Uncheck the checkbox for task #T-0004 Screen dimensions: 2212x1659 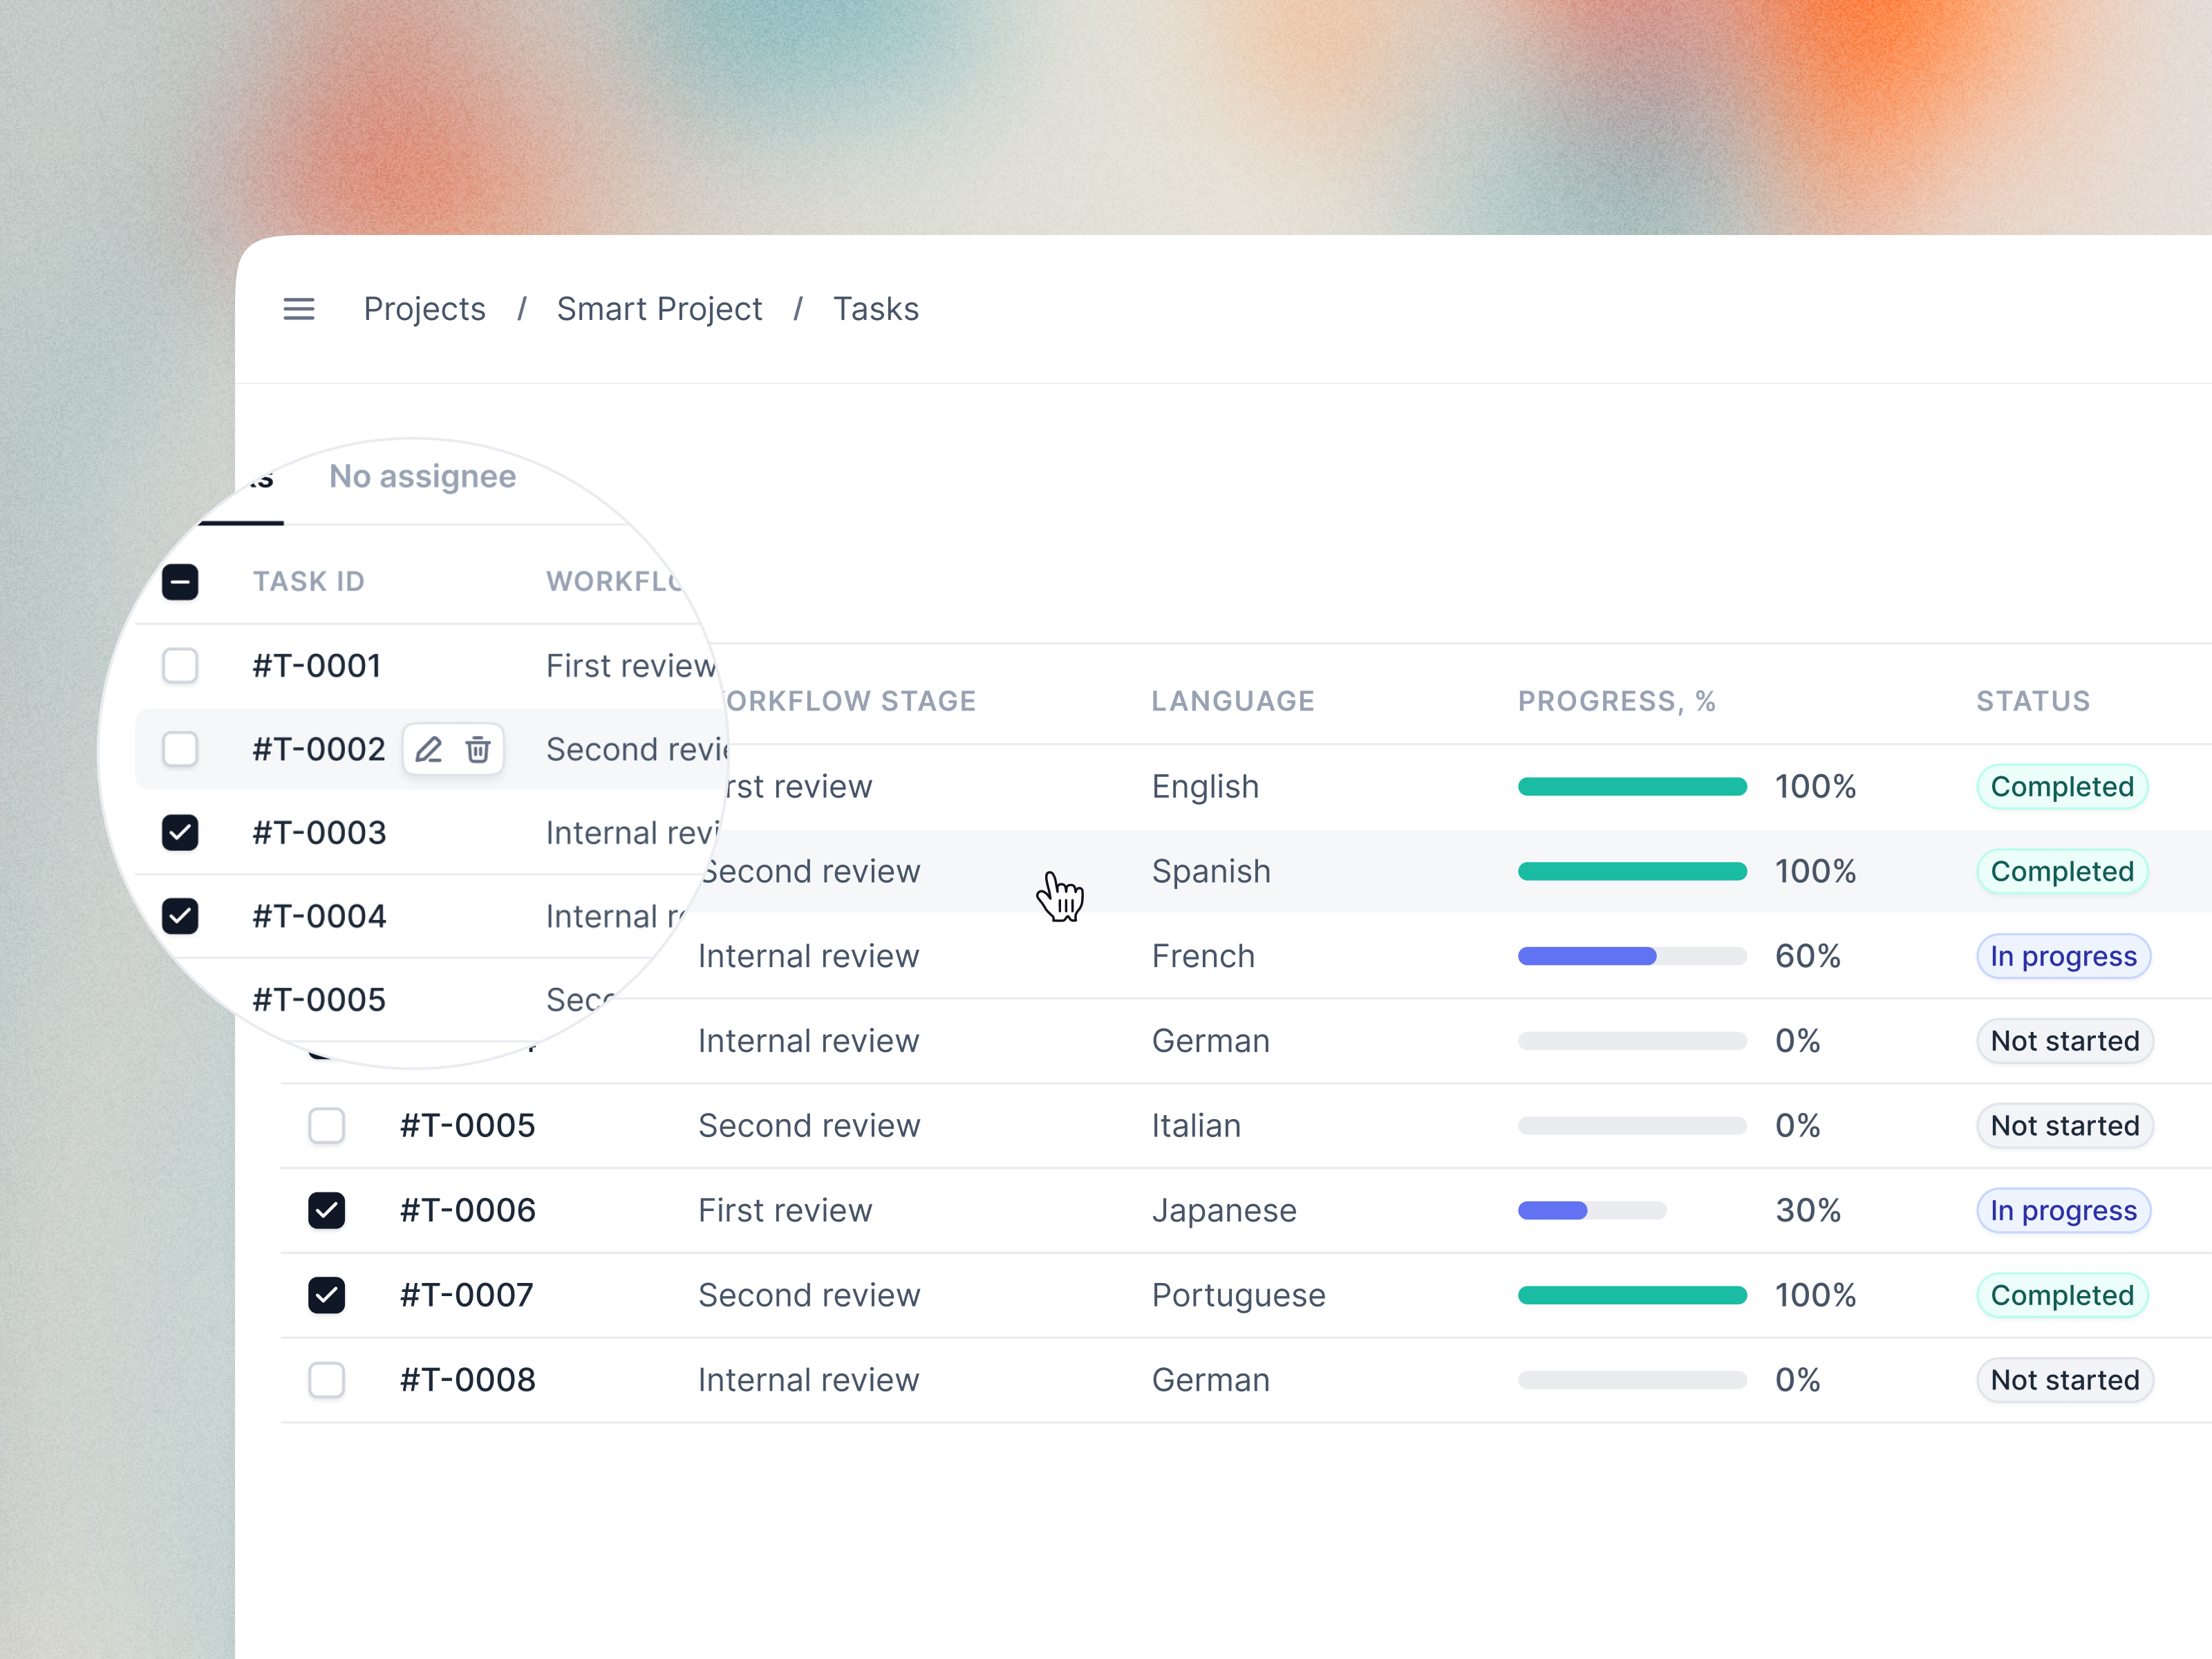[180, 916]
